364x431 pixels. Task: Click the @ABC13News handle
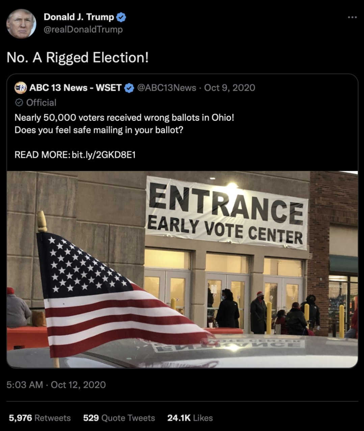click(x=166, y=88)
